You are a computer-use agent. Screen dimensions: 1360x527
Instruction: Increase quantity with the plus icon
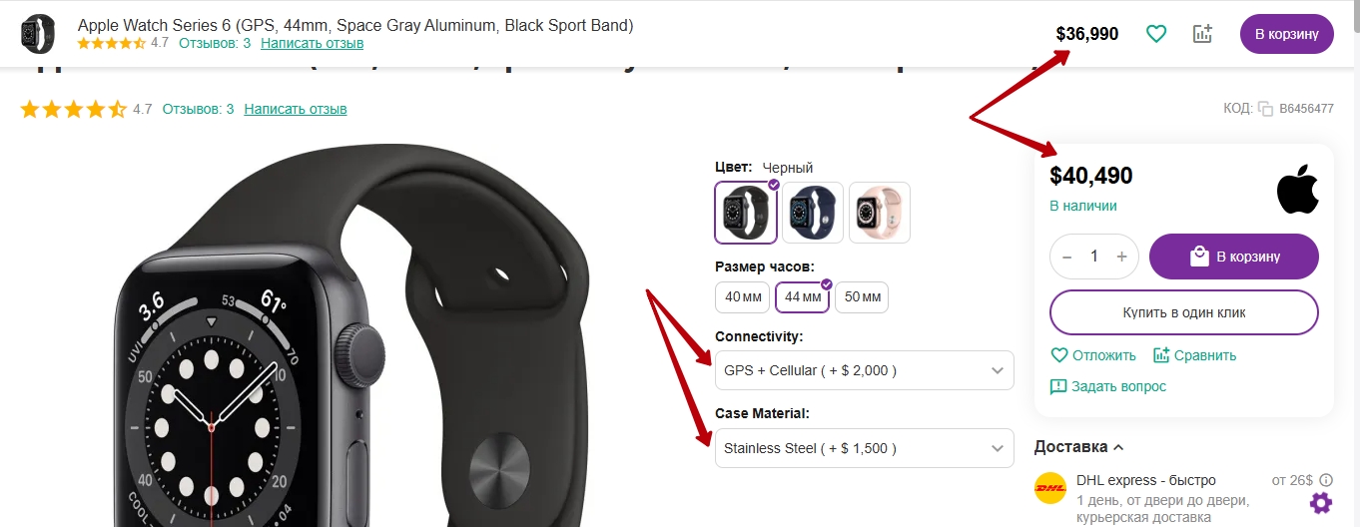(1121, 257)
